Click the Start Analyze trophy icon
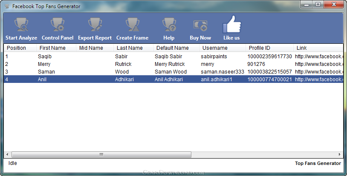This screenshot has width=347, height=176. click(x=21, y=25)
